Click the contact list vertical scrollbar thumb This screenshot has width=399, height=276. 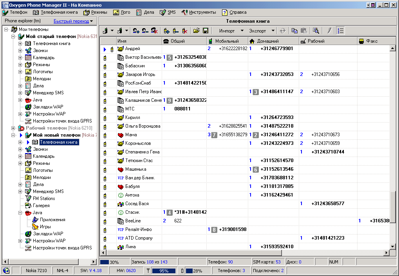tap(392, 207)
